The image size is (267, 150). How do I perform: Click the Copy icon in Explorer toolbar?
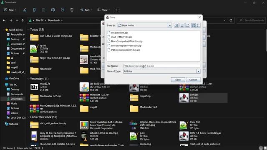[x=34, y=10]
